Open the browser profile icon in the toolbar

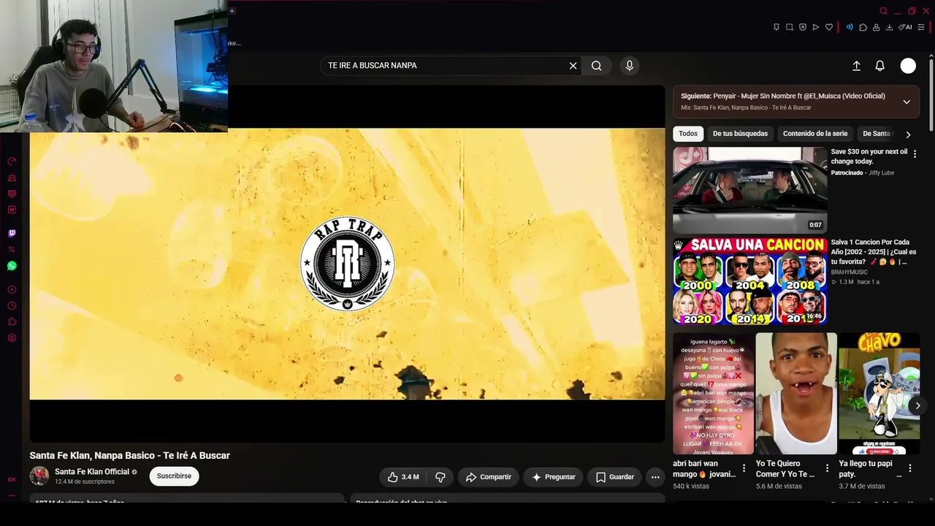pyautogui.click(x=876, y=27)
